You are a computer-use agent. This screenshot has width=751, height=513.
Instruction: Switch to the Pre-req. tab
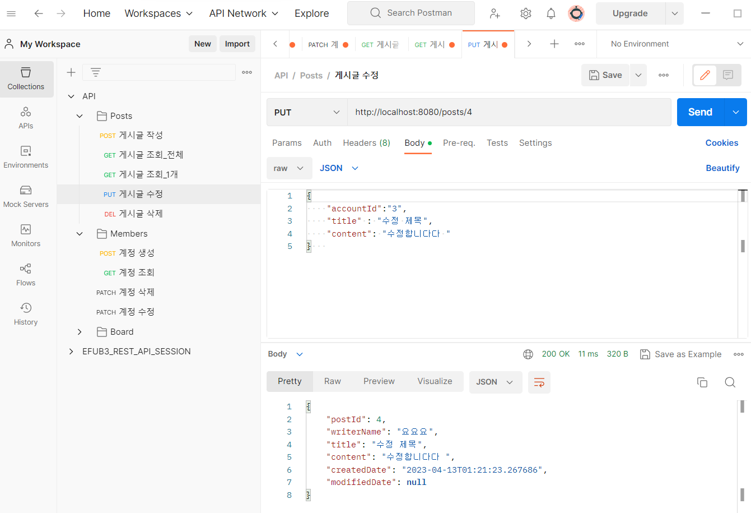(x=459, y=143)
